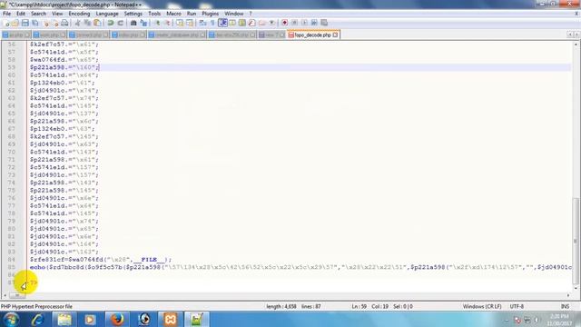The image size is (581, 327).
Task: Click the tab bar scroll-right arrow
Action: point(576,35)
